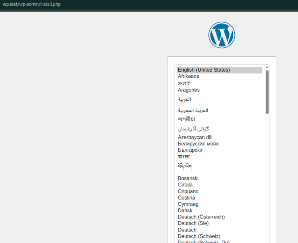Select the plain Deutsch language option
298x243 pixels.
(187, 230)
